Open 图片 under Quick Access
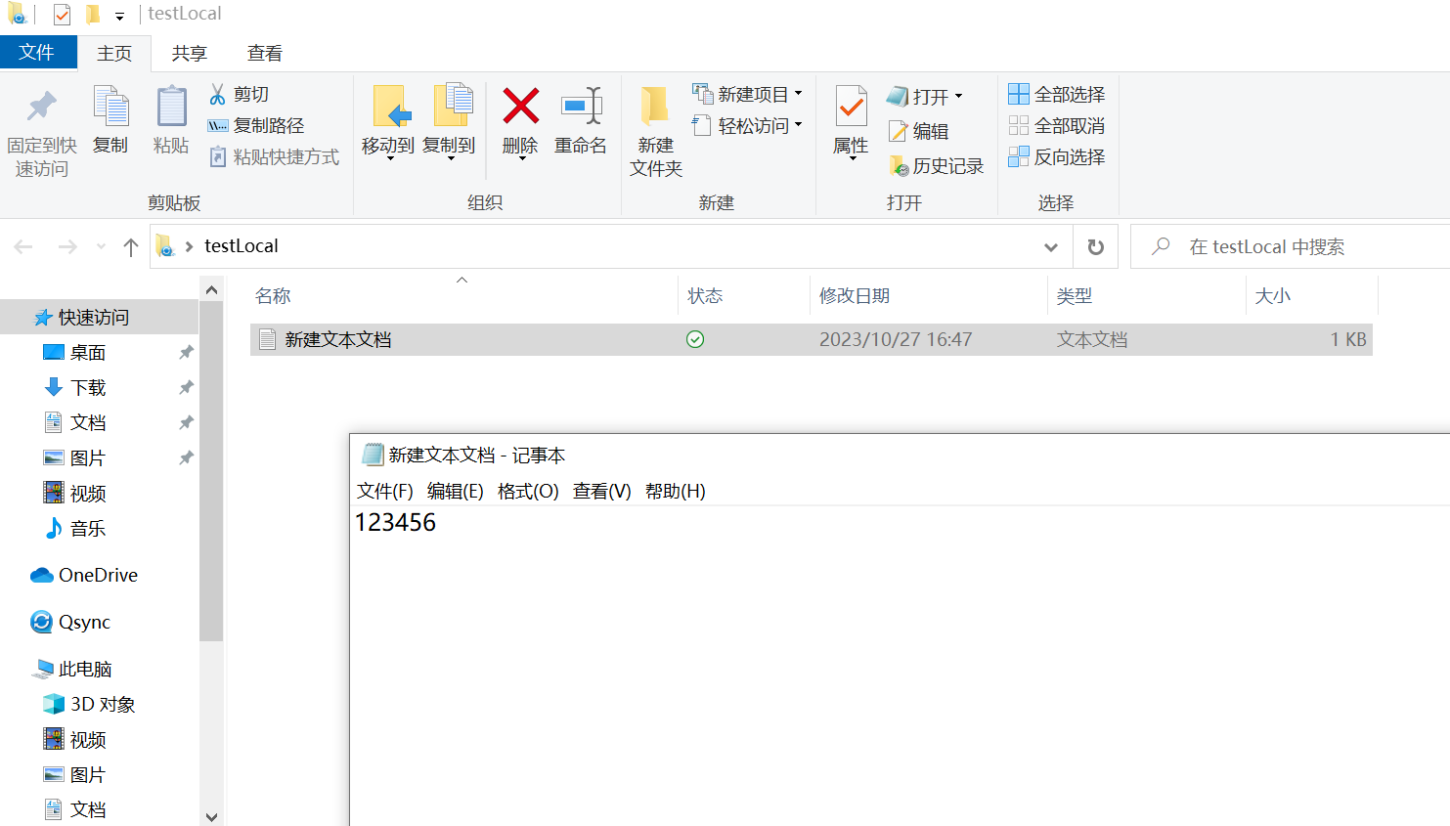1450x826 pixels. [x=75, y=457]
